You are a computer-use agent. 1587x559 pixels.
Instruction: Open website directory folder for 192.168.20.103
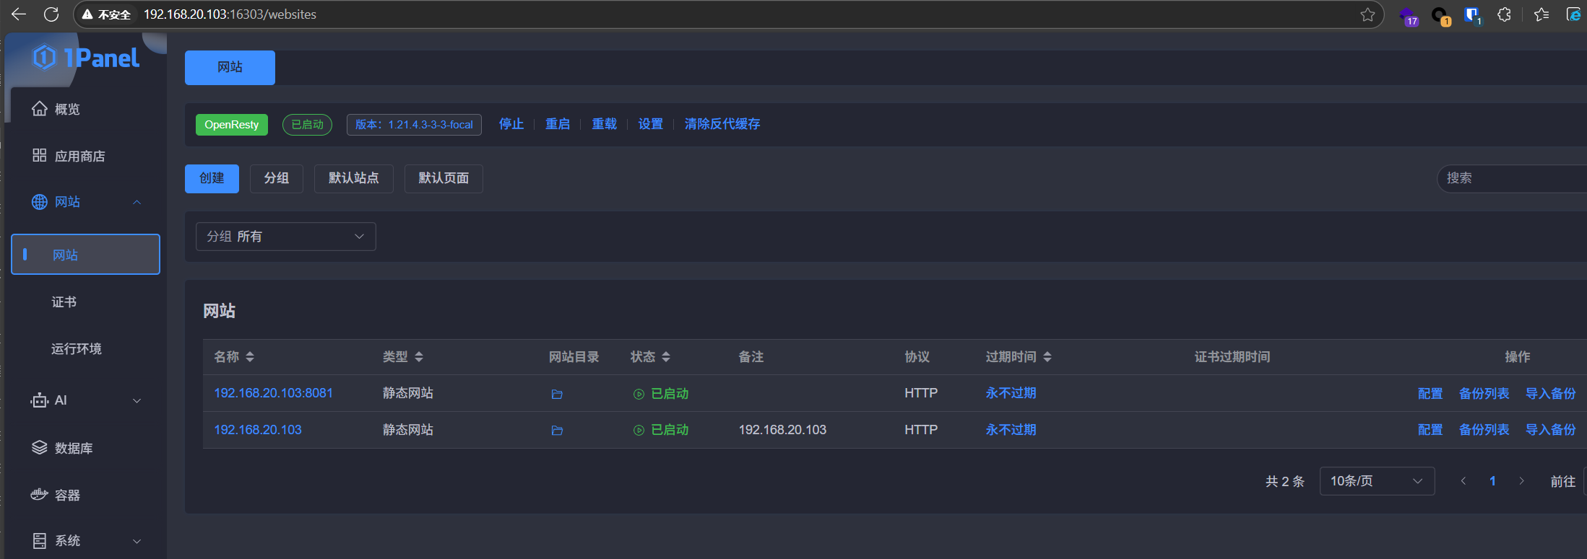pyautogui.click(x=556, y=431)
